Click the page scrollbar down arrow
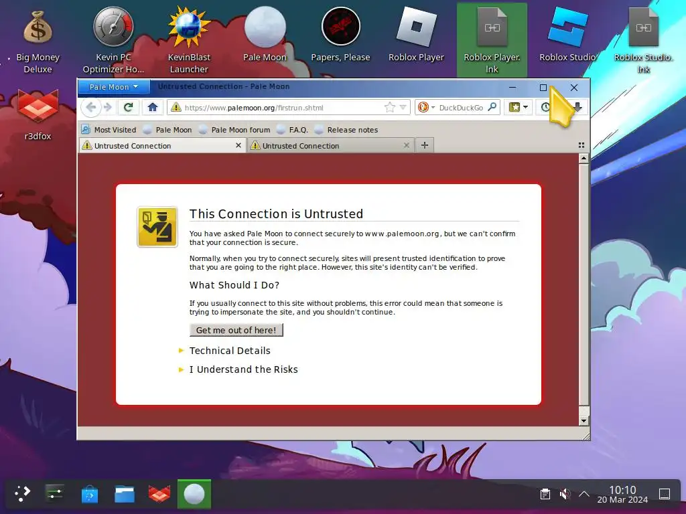The height and width of the screenshot is (514, 686). tap(584, 421)
